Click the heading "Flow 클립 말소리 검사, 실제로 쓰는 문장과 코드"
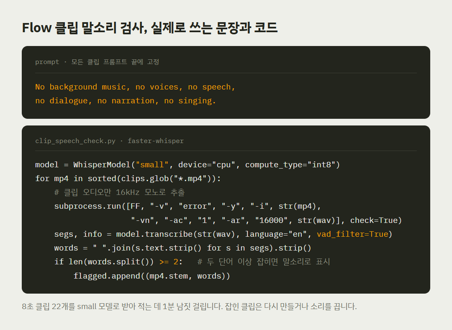 149,28
